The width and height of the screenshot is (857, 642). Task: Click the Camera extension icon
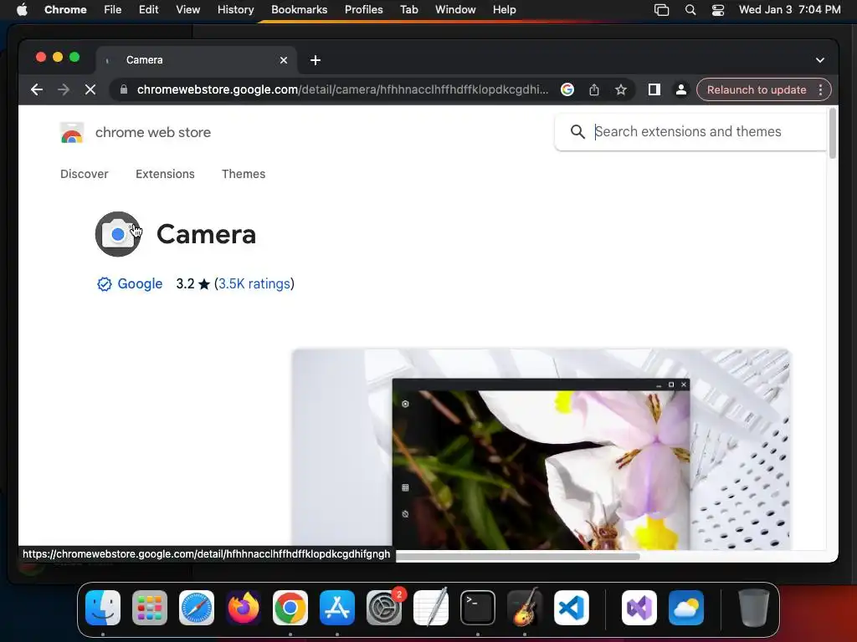tap(117, 234)
